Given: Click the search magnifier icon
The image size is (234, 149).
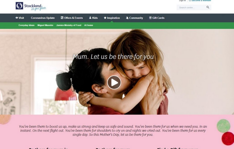Looking at the screenshot, I should 208,7.
